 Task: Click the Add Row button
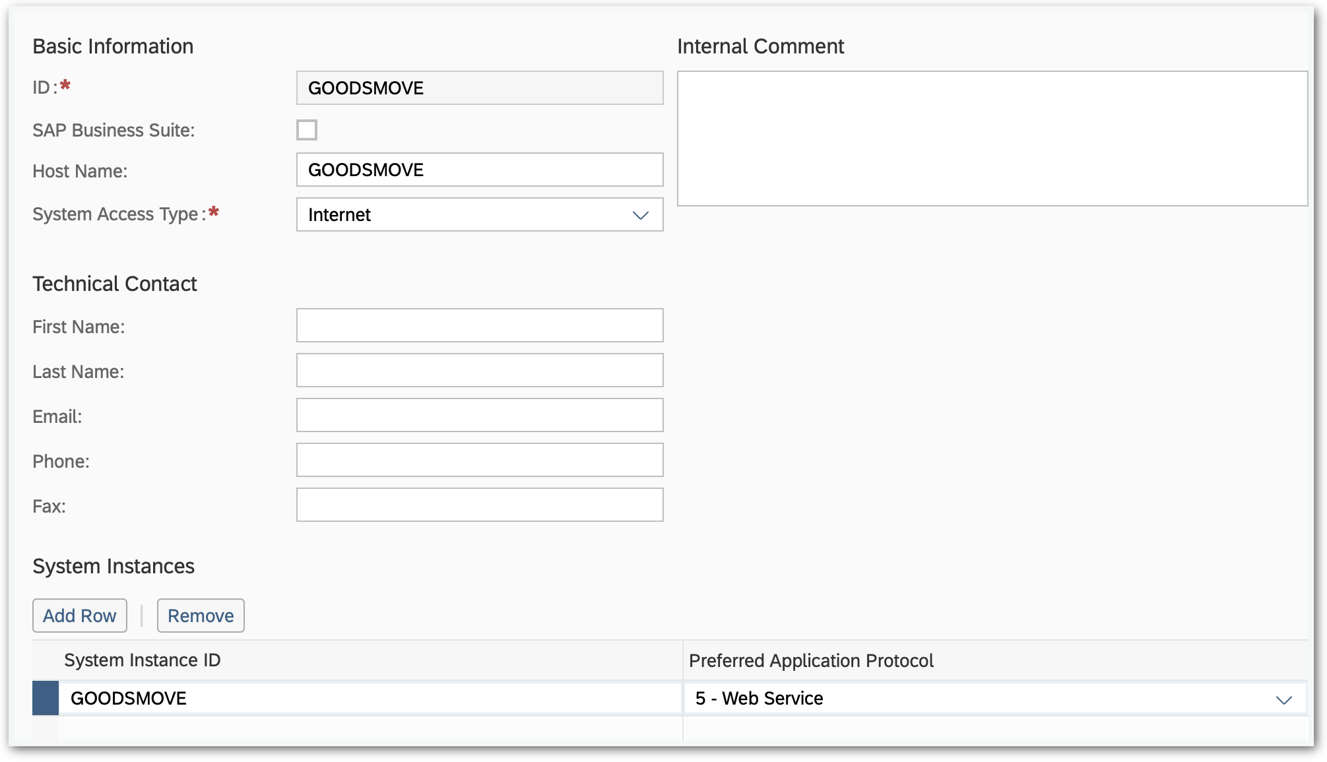pyautogui.click(x=79, y=615)
